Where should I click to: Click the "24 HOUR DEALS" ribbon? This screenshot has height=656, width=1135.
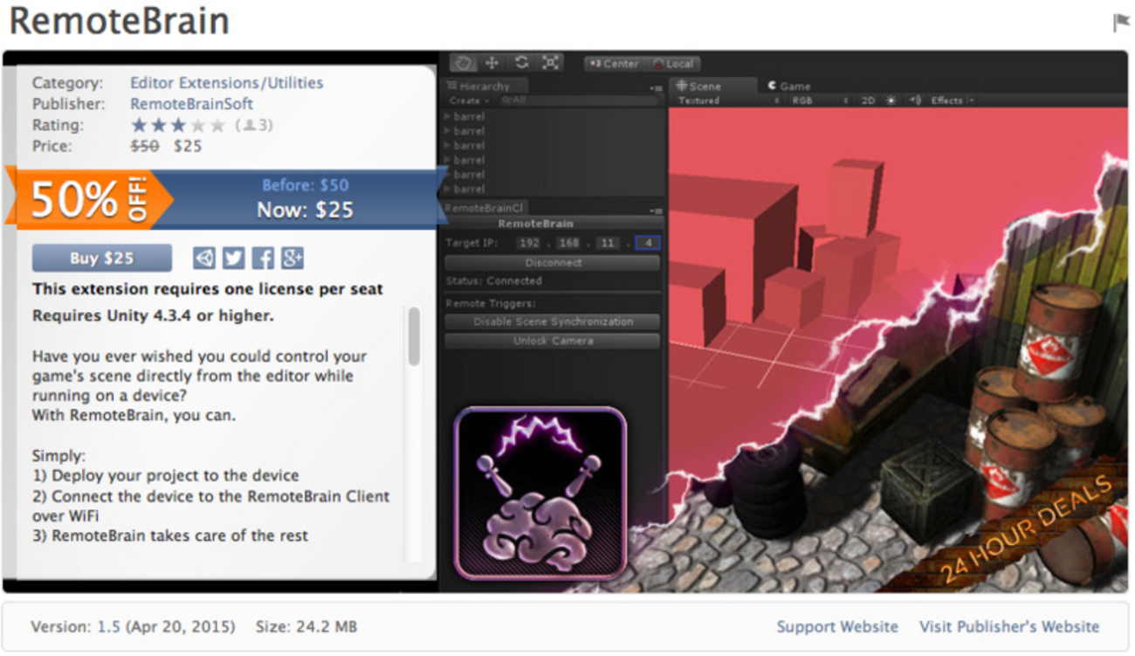[1027, 528]
